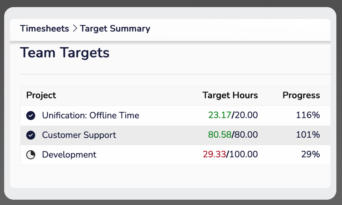
Task: Open the Timesheets breadcrumb link
Action: 44,29
